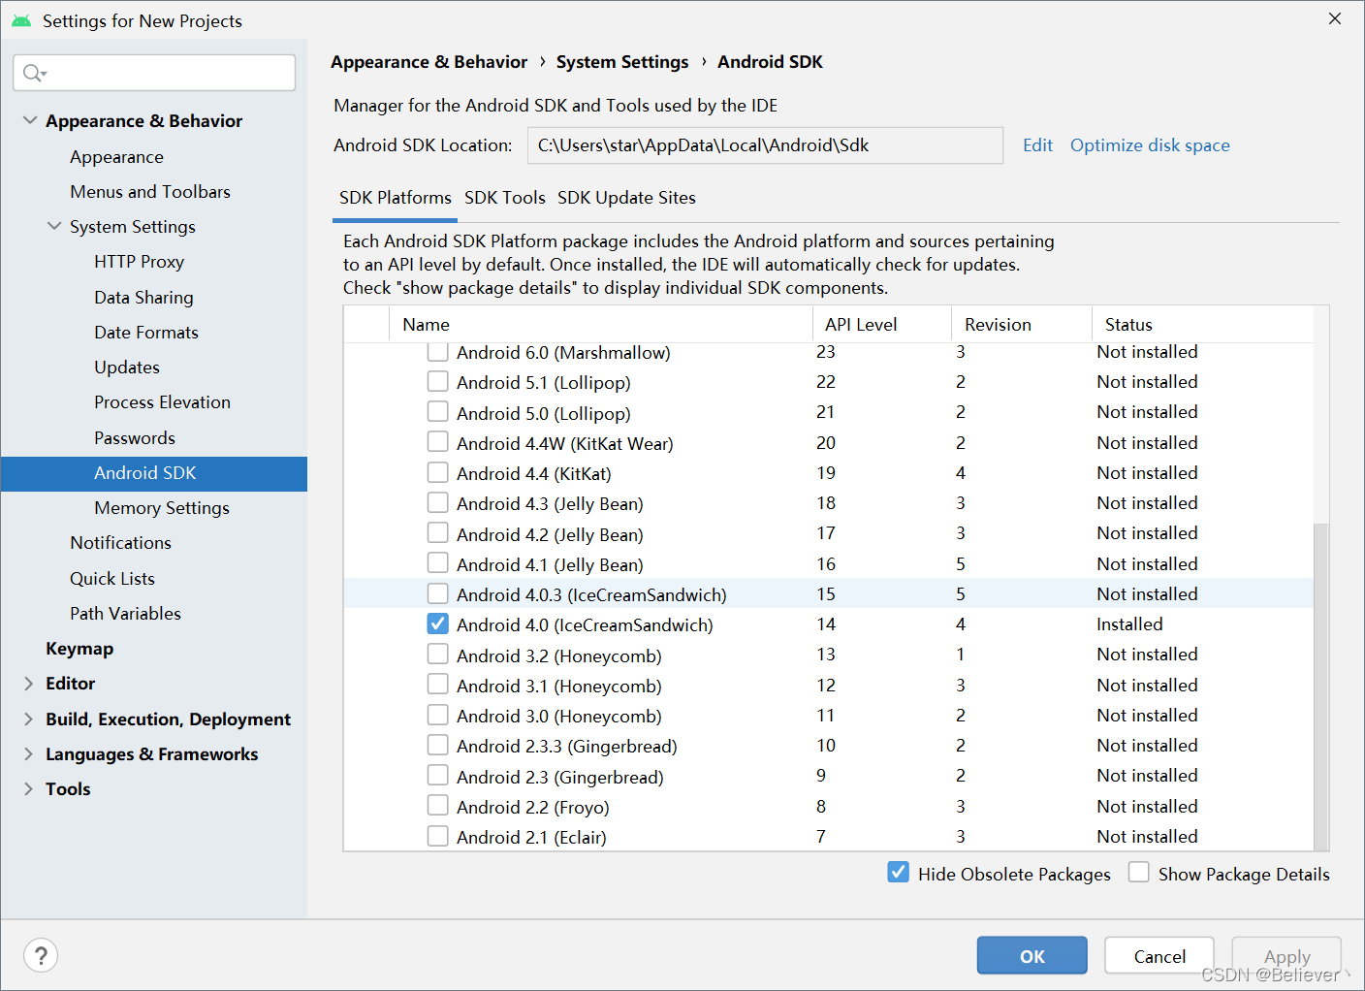1365x991 pixels.
Task: Select Notifications settings
Action: point(120,543)
